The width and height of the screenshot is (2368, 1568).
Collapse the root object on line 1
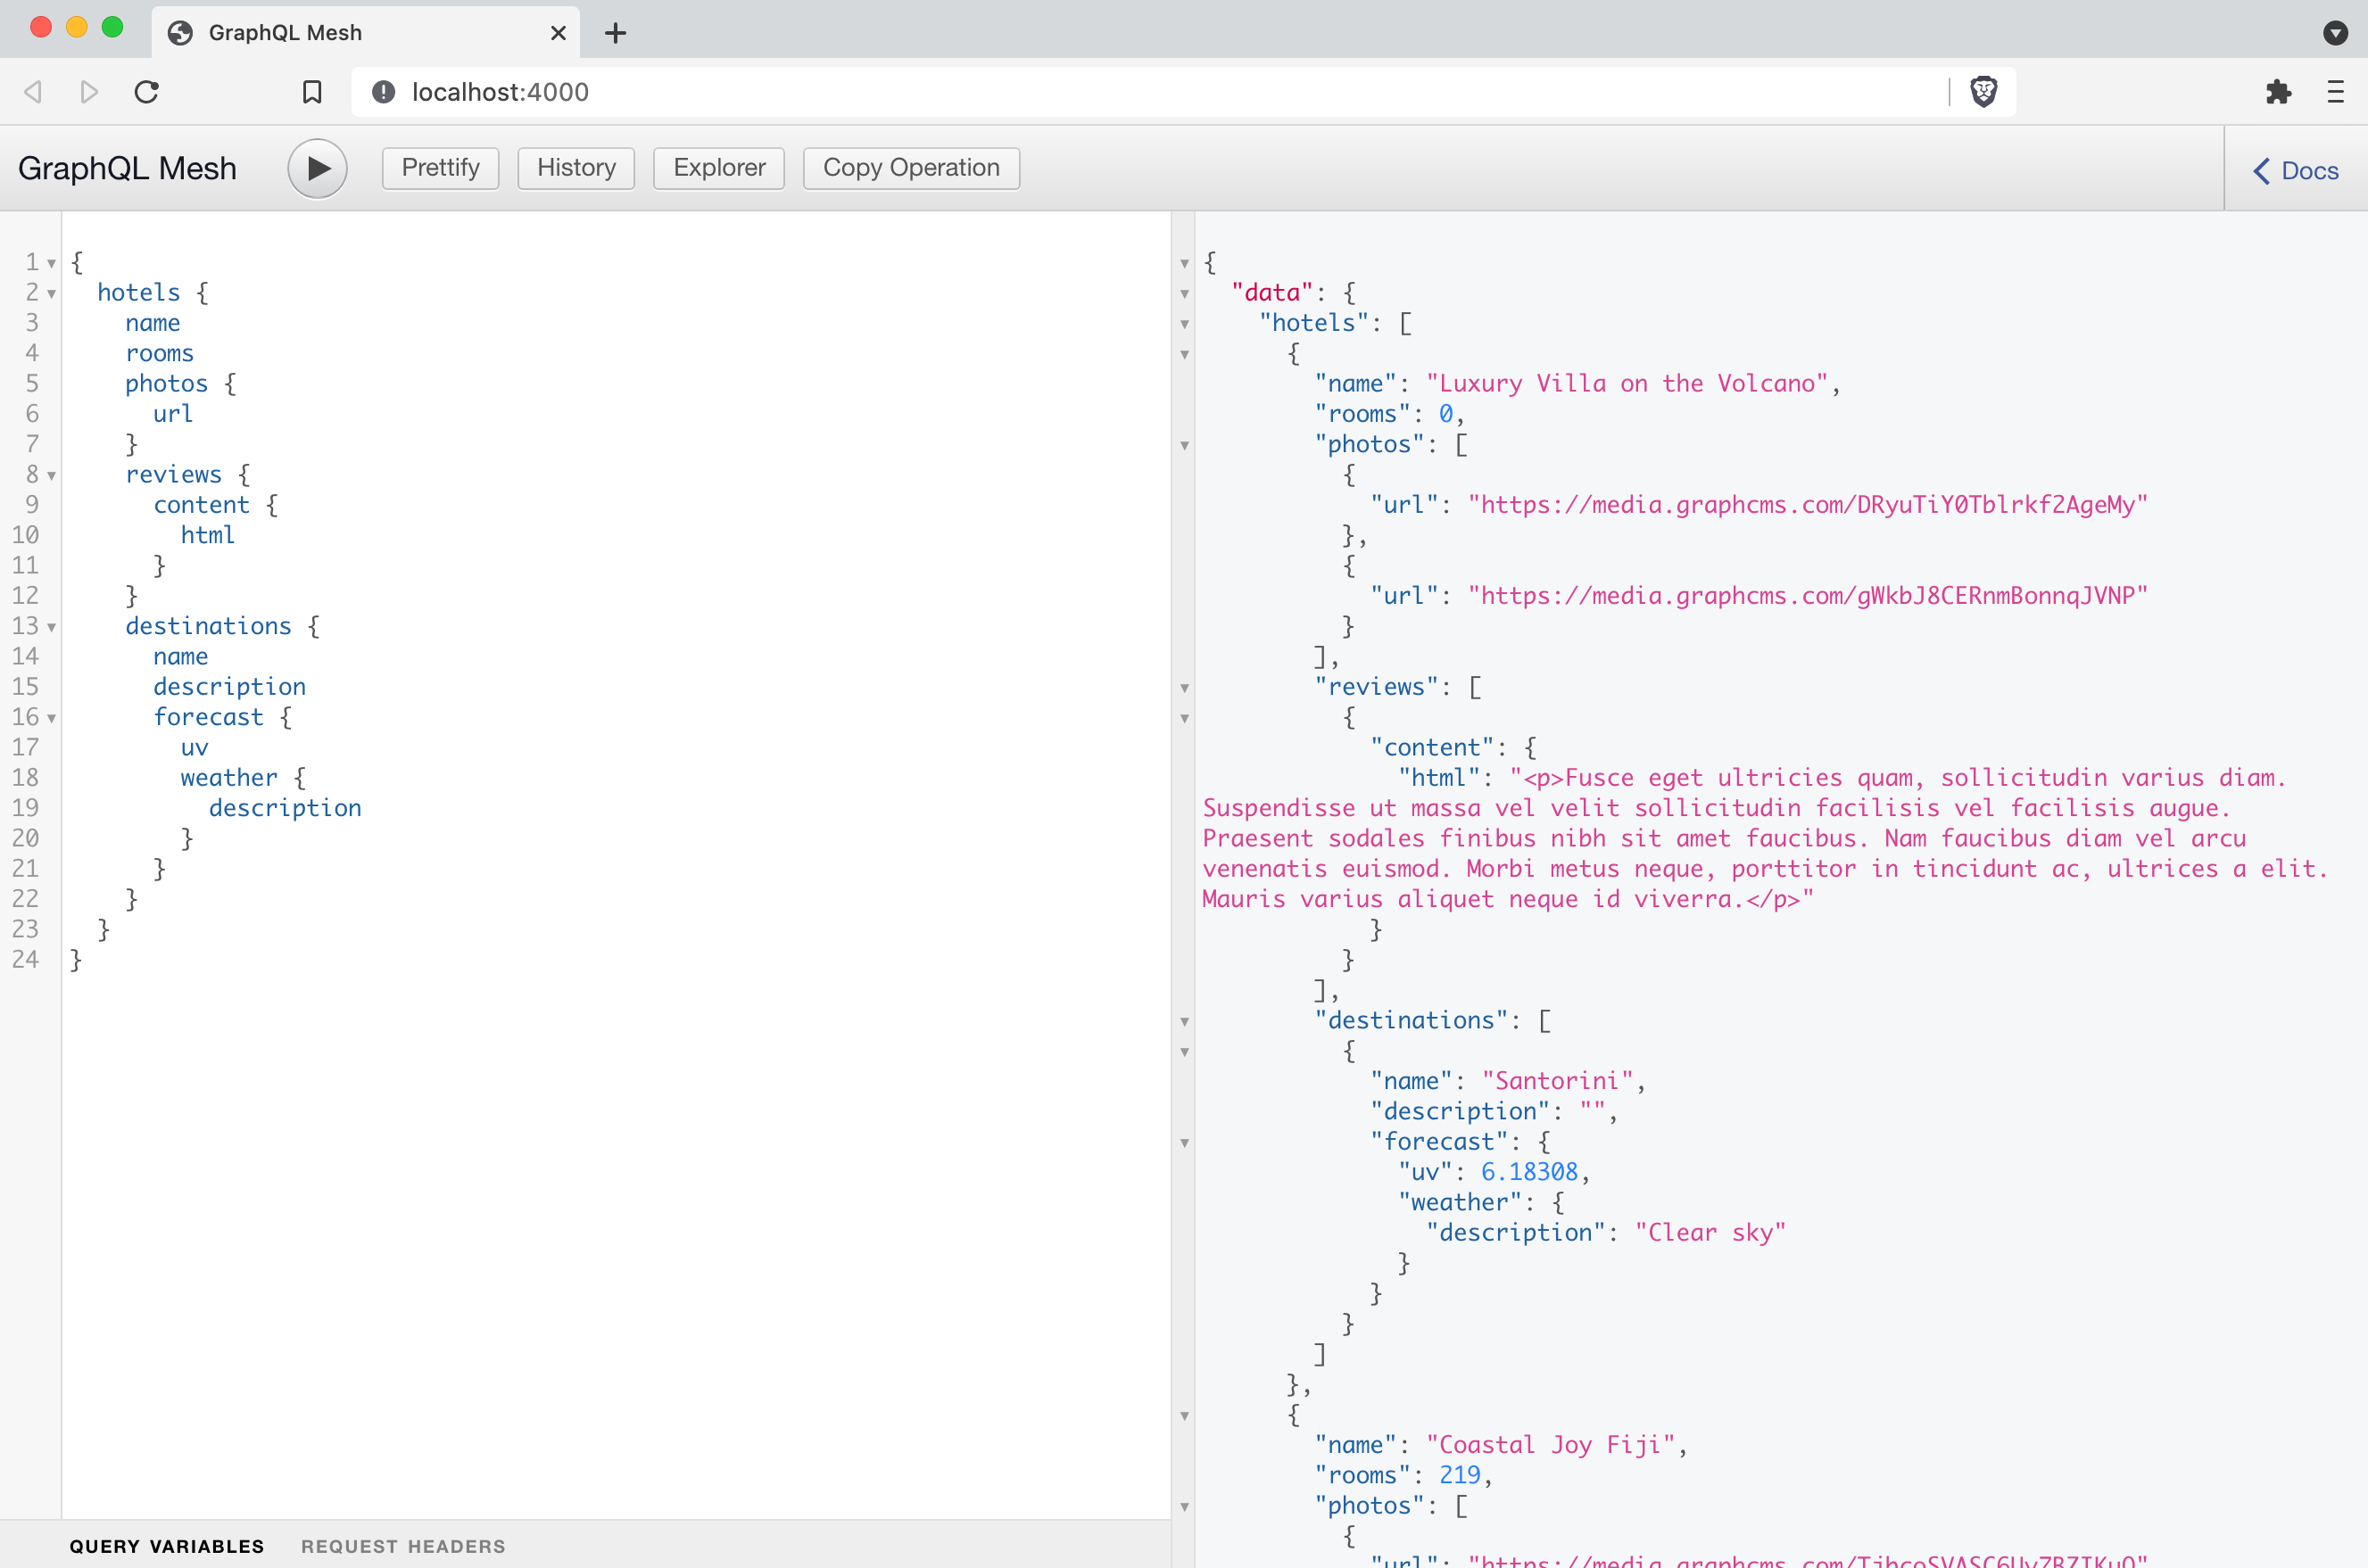pos(52,263)
